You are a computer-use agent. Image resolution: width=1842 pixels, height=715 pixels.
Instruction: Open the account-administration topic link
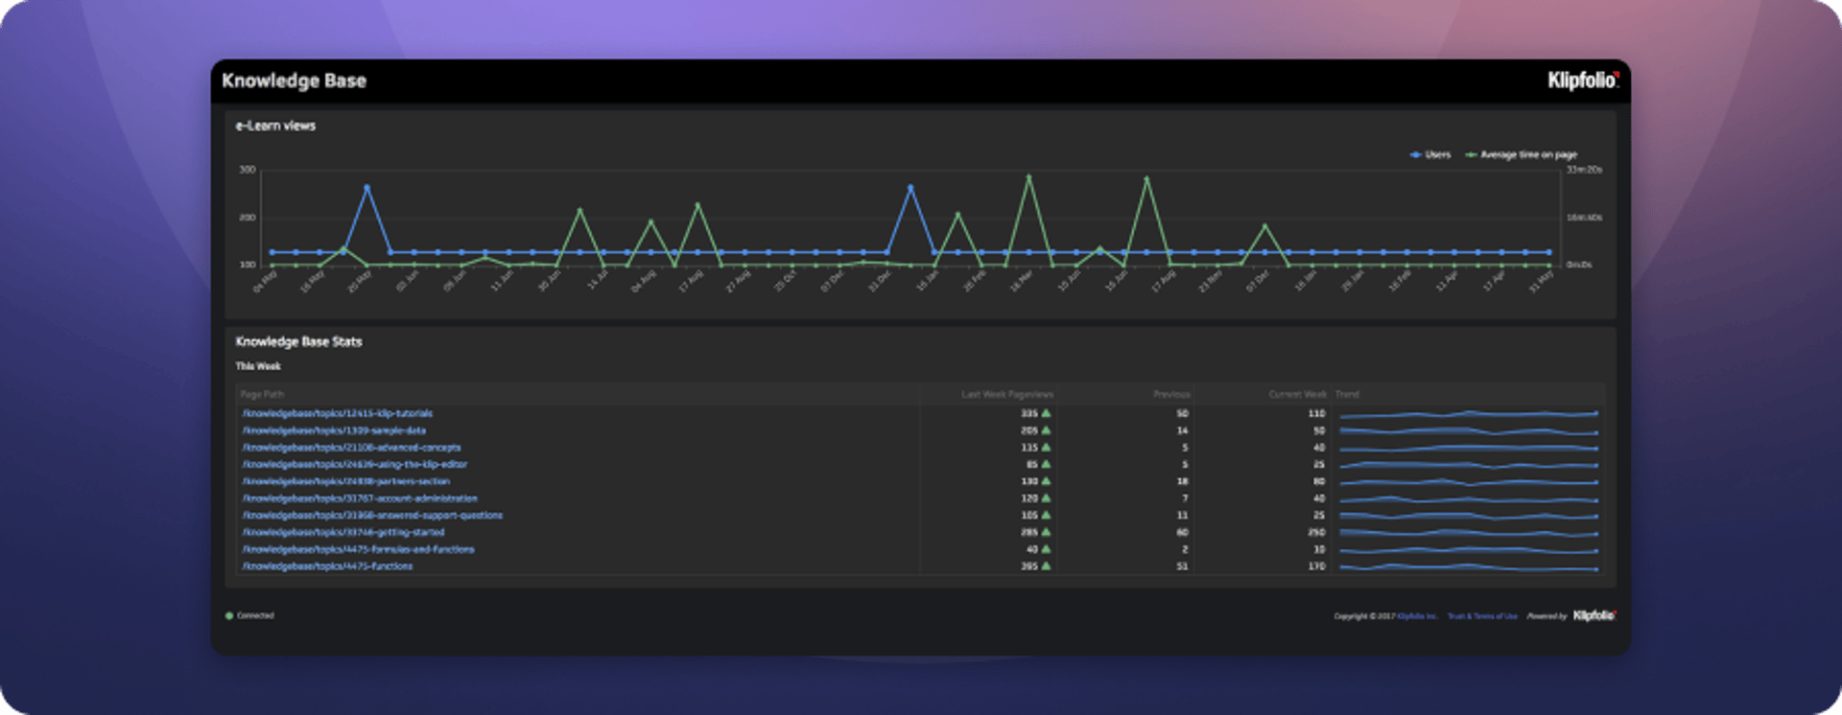[x=360, y=498]
